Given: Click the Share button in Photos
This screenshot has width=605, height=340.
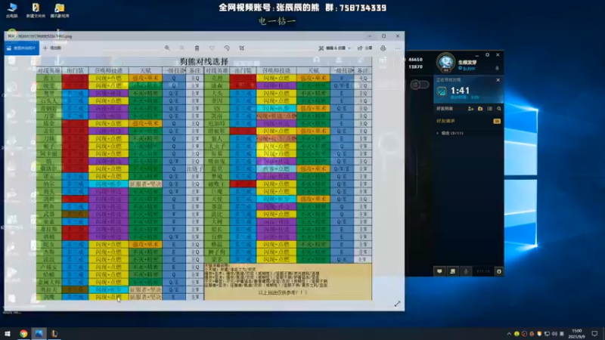Looking at the screenshot, I should [x=365, y=48].
